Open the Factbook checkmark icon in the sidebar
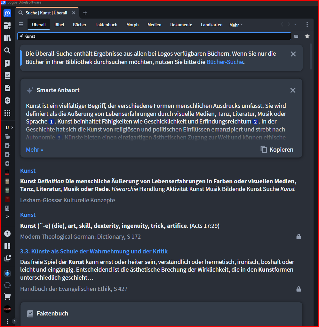319x327 pixels. tap(7, 76)
